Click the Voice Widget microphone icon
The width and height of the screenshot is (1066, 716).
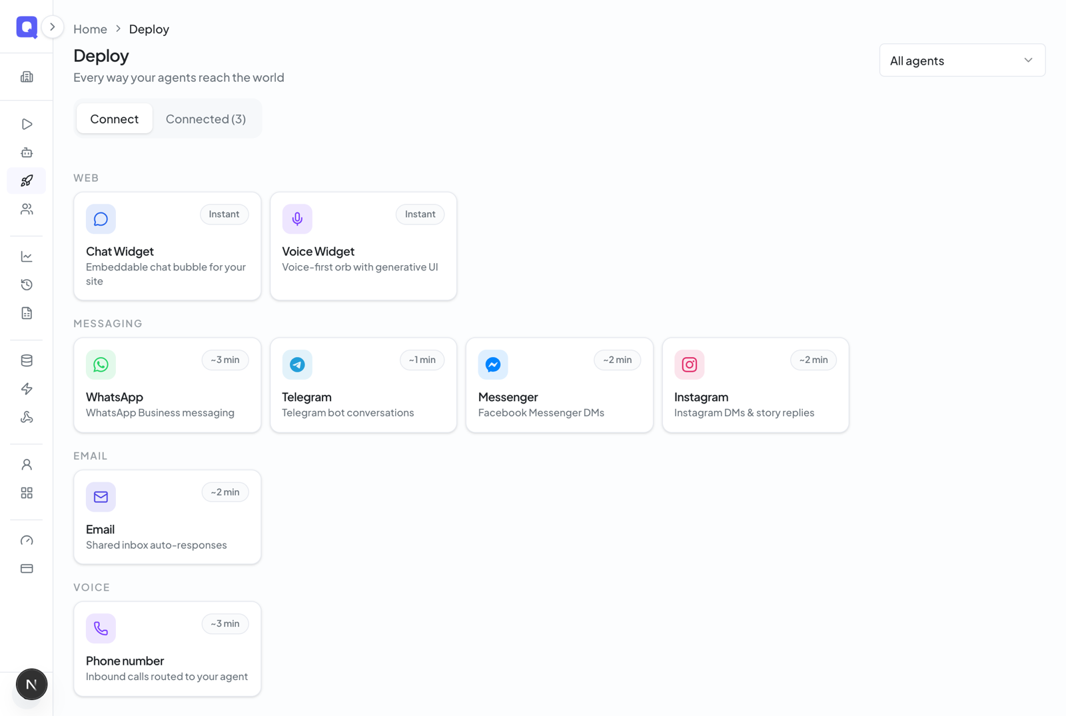(x=297, y=219)
